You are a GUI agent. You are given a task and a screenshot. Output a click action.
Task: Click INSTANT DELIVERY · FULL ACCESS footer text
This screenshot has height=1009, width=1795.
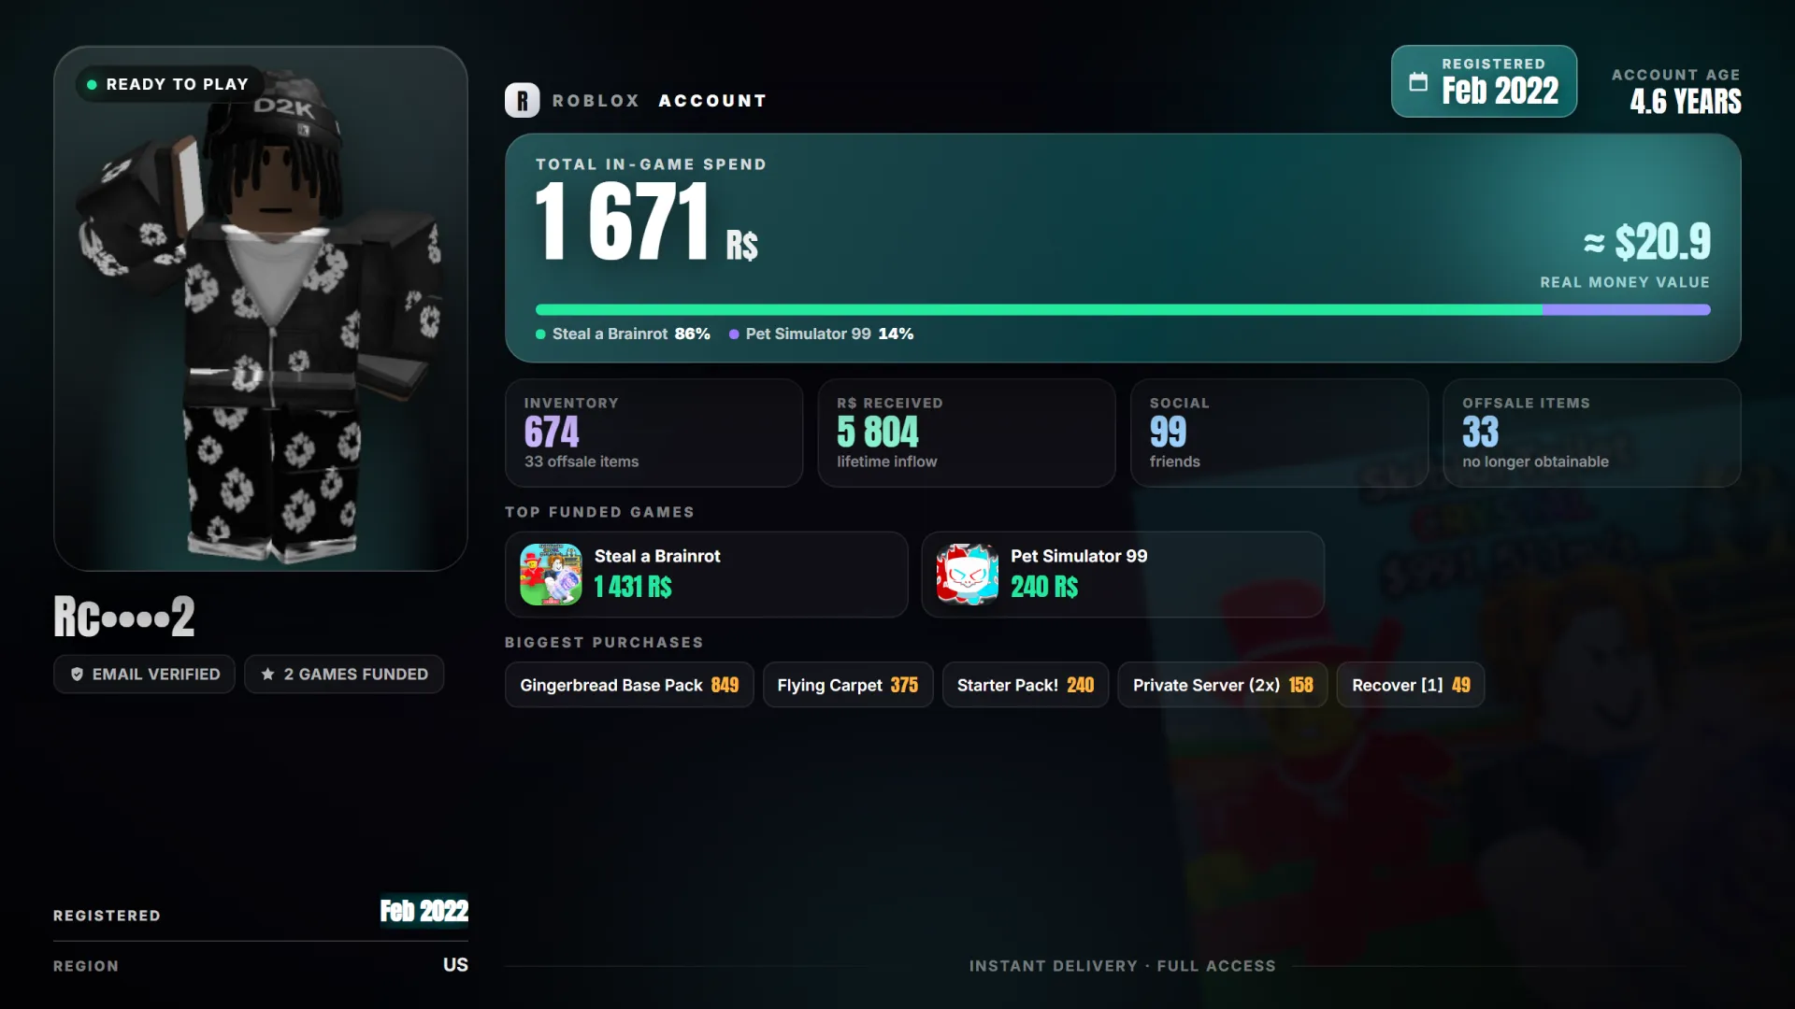click(x=1123, y=966)
